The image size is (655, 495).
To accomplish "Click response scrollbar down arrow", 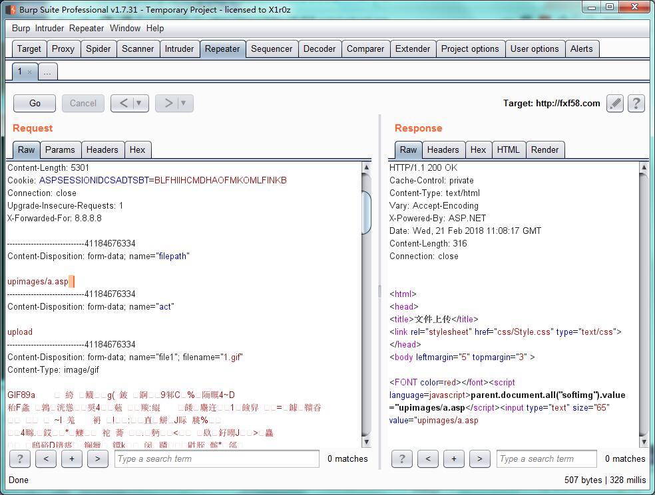I will [x=644, y=442].
